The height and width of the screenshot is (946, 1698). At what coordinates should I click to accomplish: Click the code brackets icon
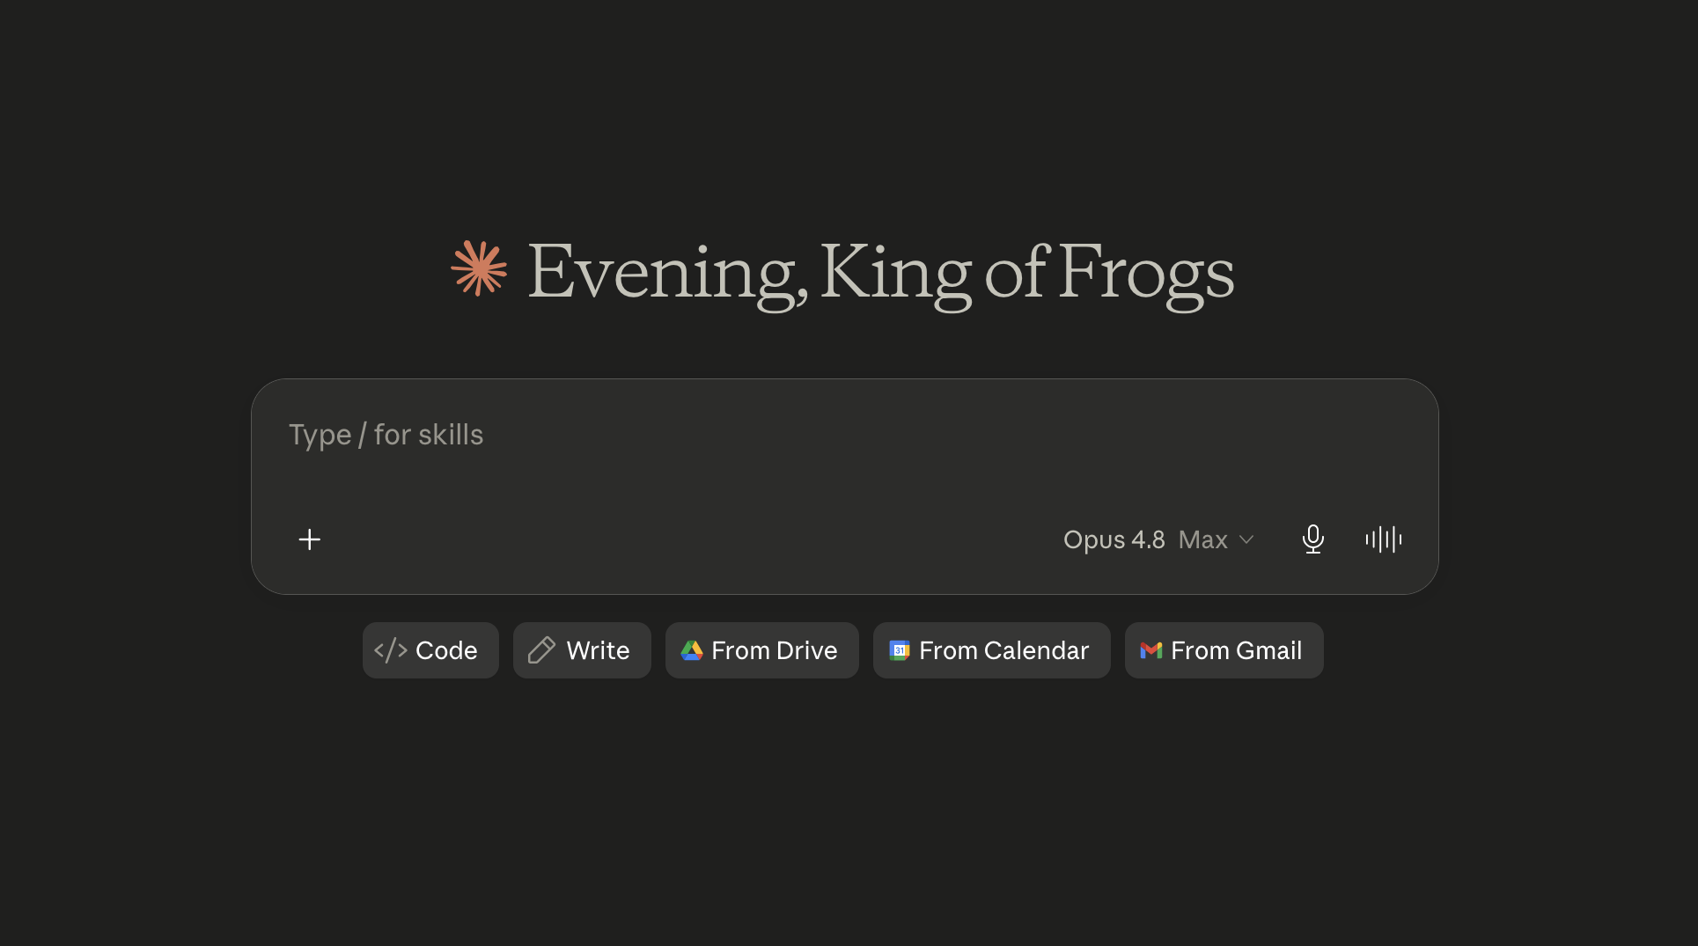tap(391, 650)
